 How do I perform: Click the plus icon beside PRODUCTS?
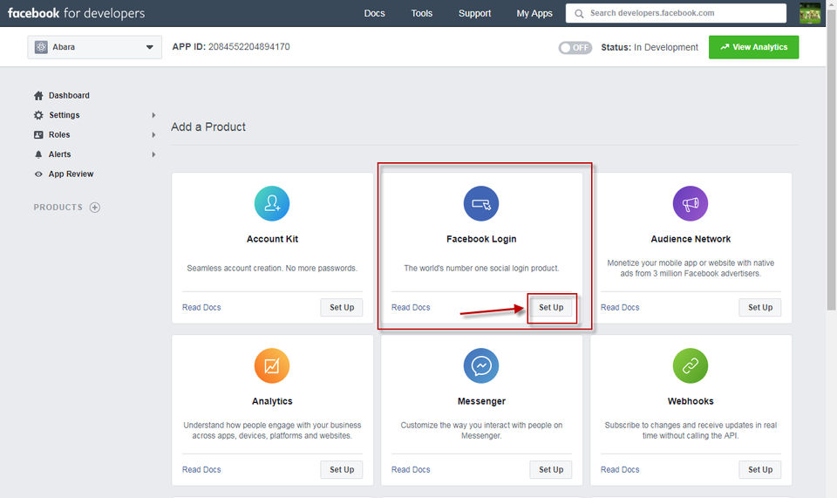point(95,208)
